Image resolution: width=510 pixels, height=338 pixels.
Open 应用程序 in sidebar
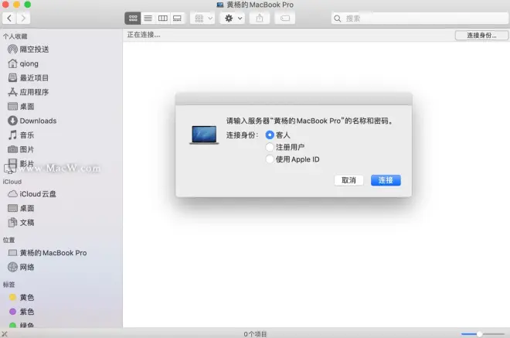click(x=29, y=92)
